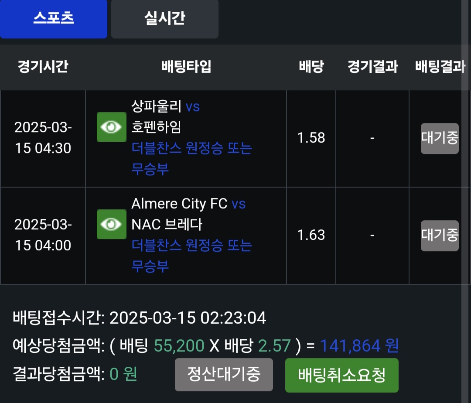The image size is (471, 403).
Task: Click the 141,864 원 expected payout amount
Action: pyautogui.click(x=359, y=346)
